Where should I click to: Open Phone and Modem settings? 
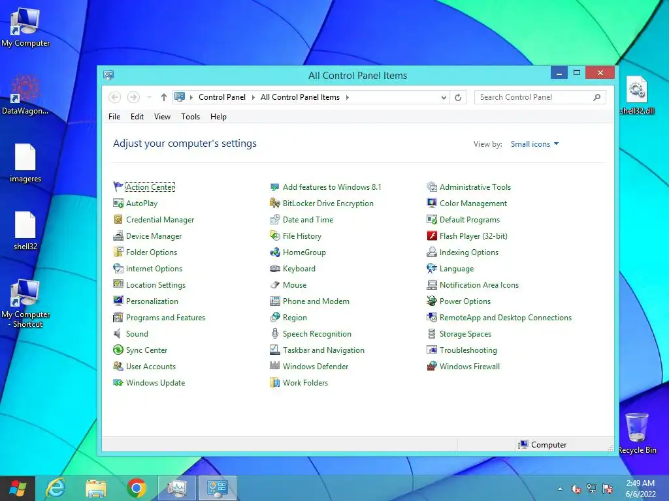point(316,301)
